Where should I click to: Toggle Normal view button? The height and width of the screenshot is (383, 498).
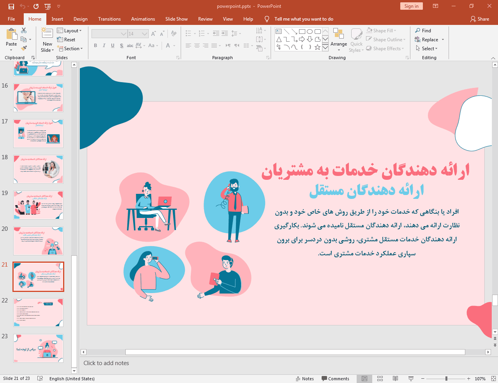364,379
